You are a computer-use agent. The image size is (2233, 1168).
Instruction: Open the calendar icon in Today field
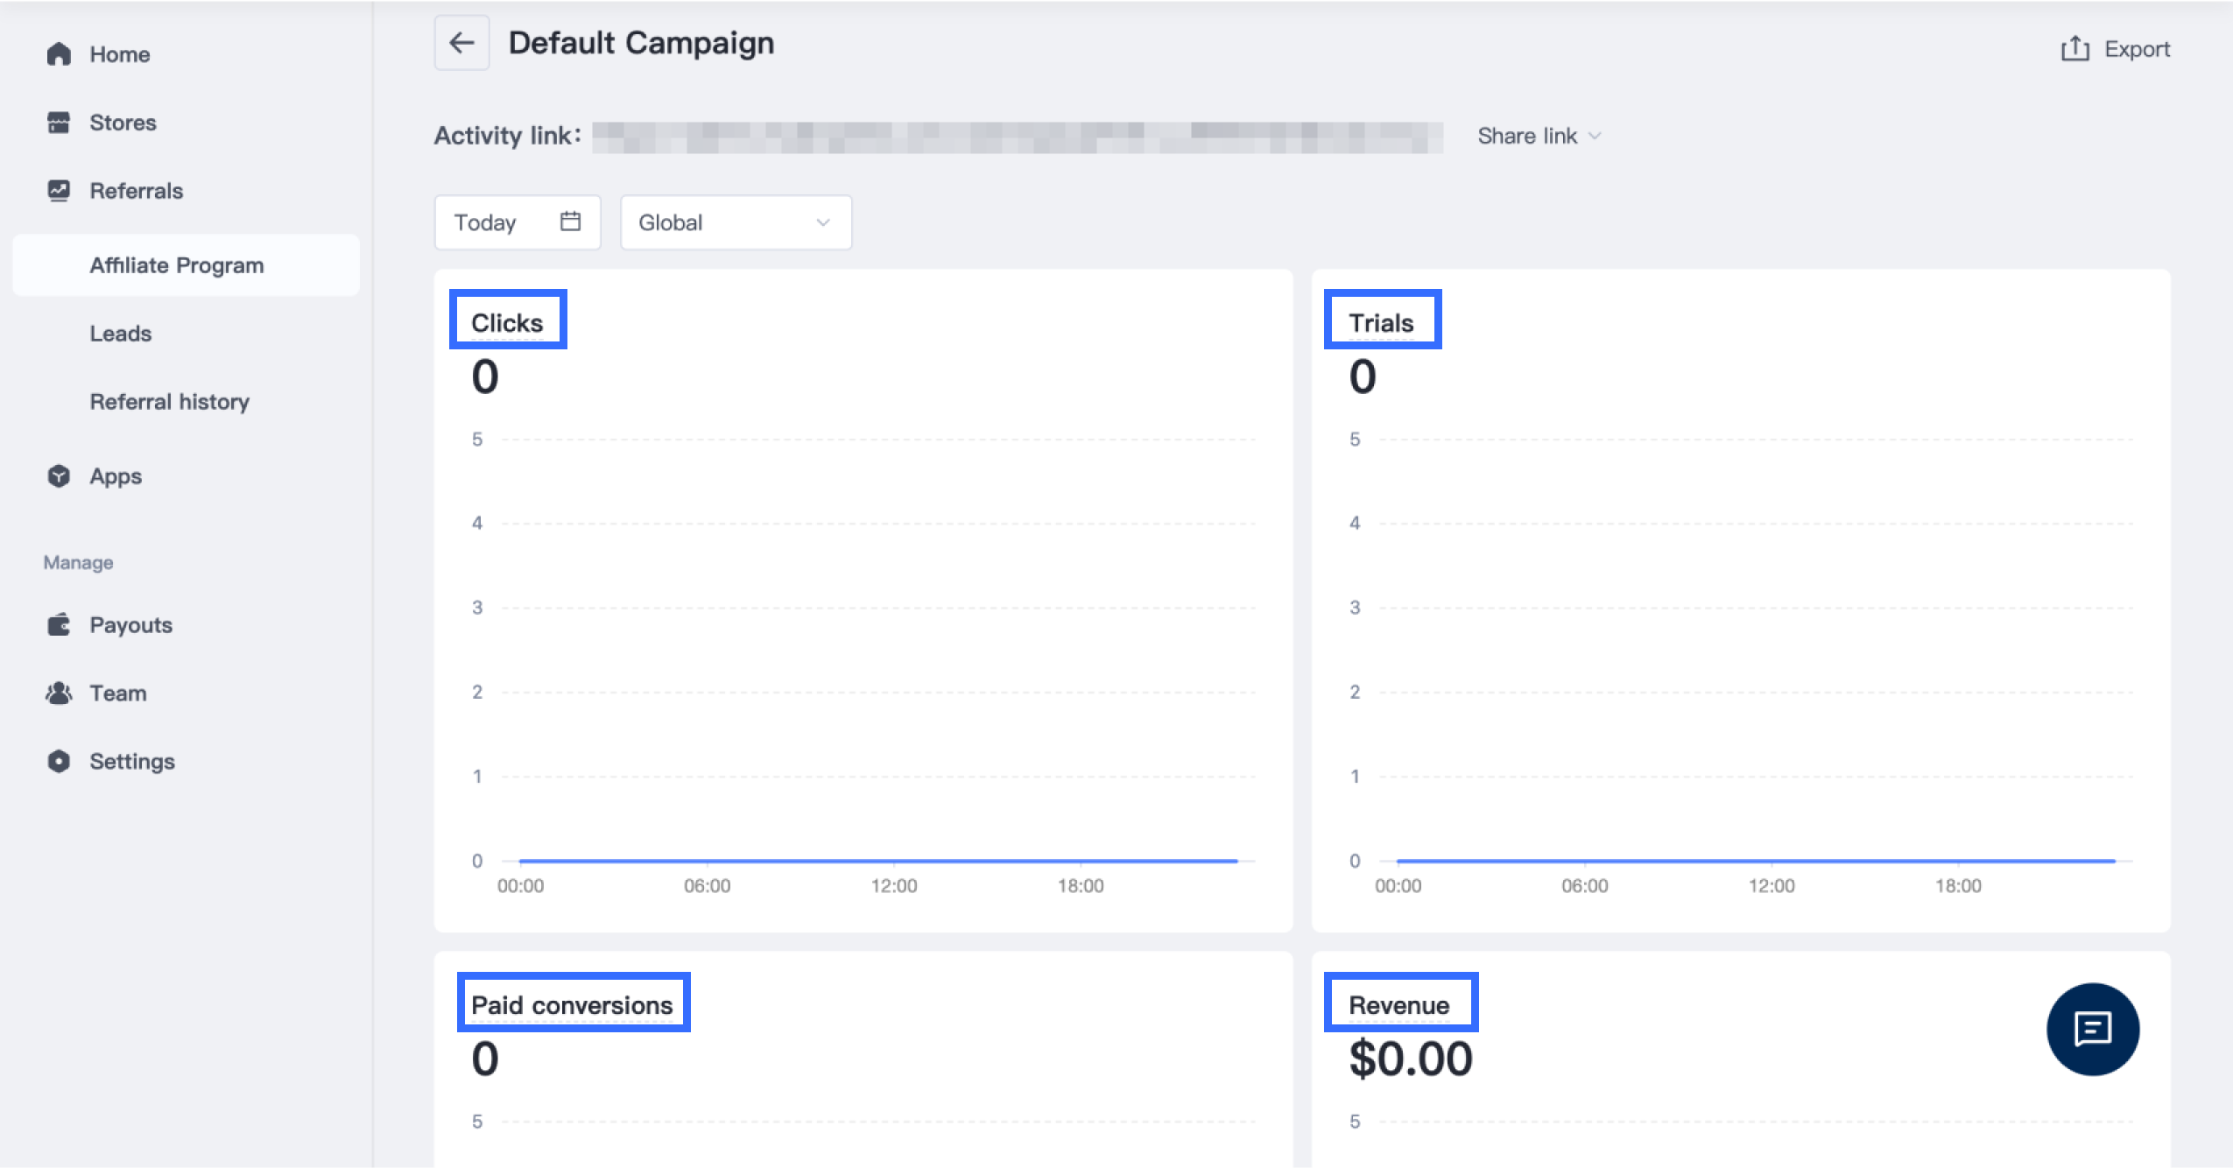570,222
